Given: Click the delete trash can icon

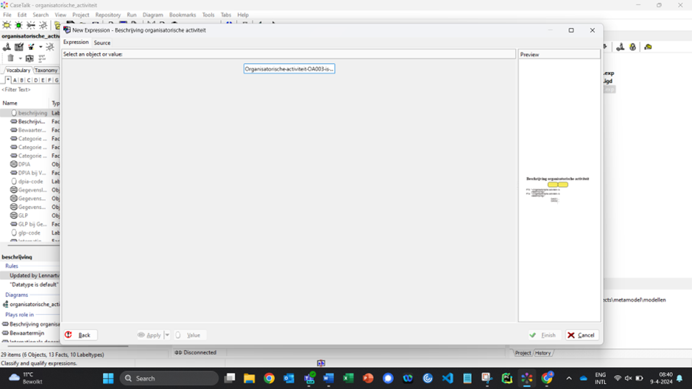Looking at the screenshot, I should 10,59.
